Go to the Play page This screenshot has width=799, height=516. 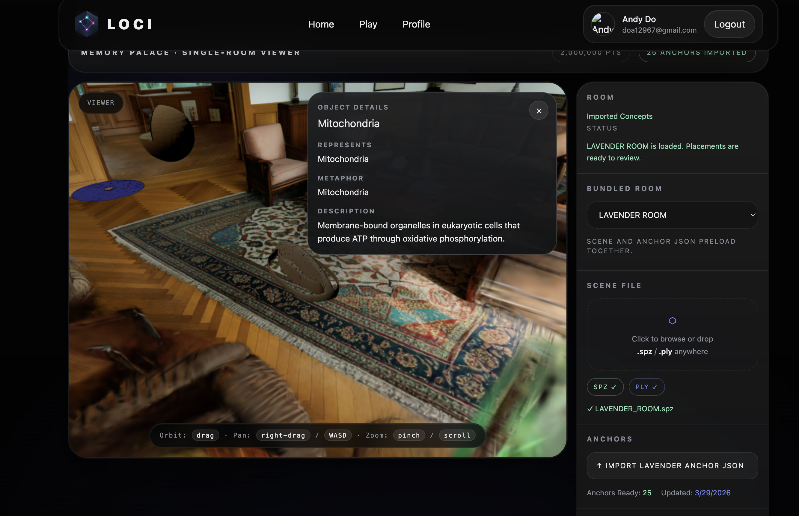[368, 24]
